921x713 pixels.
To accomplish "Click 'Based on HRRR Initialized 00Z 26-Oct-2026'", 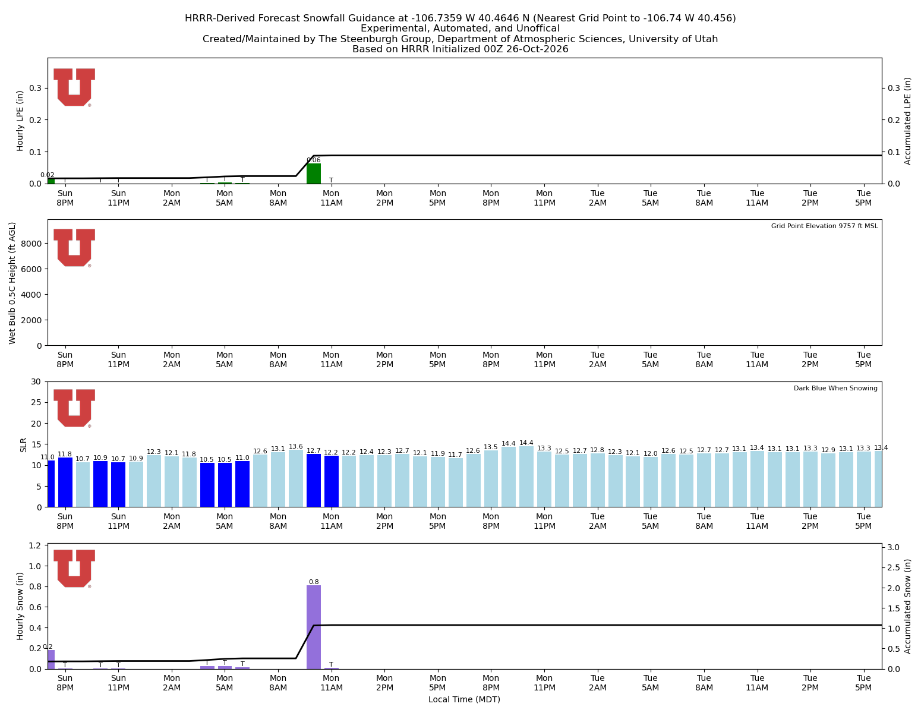I will click(461, 49).
